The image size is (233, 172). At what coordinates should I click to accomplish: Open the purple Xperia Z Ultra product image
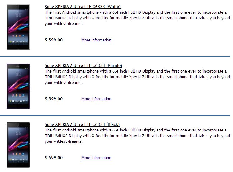(x=18, y=86)
